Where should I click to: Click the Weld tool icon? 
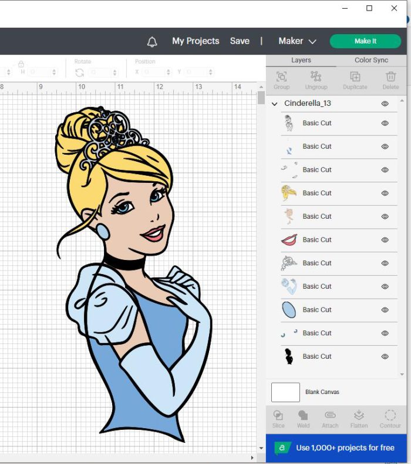[303, 415]
